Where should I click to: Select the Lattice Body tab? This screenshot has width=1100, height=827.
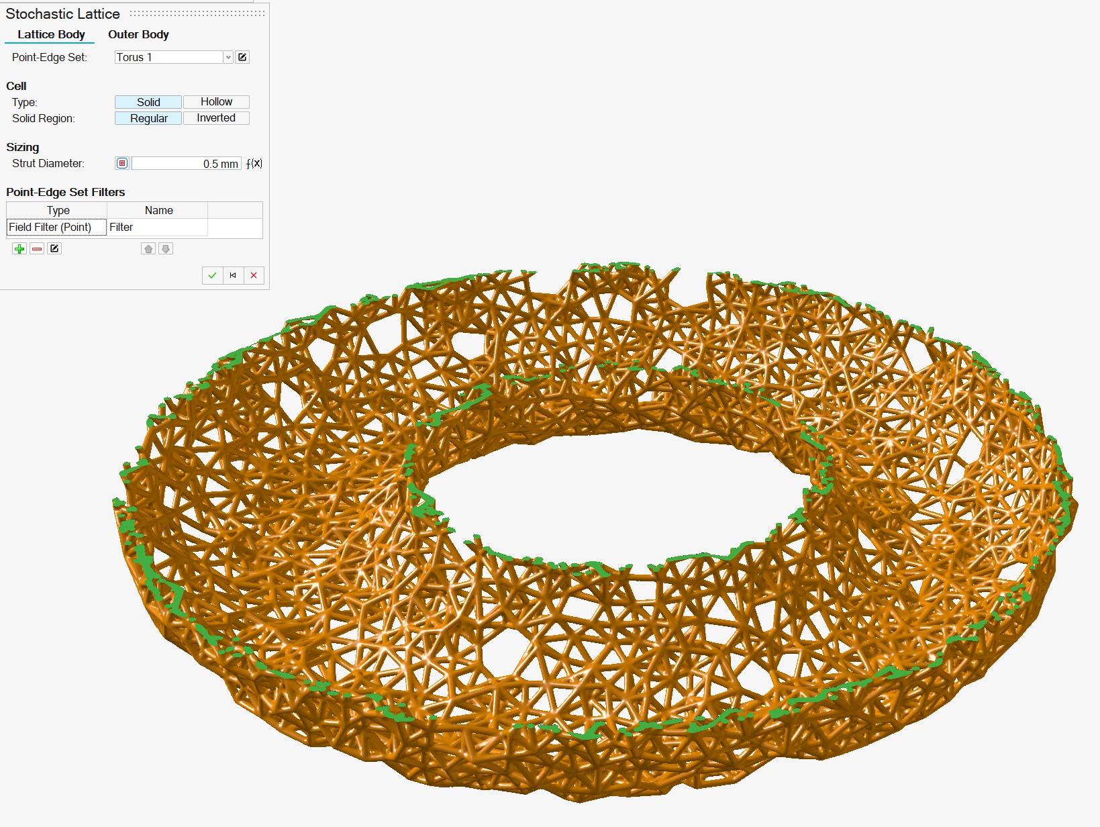tap(51, 34)
